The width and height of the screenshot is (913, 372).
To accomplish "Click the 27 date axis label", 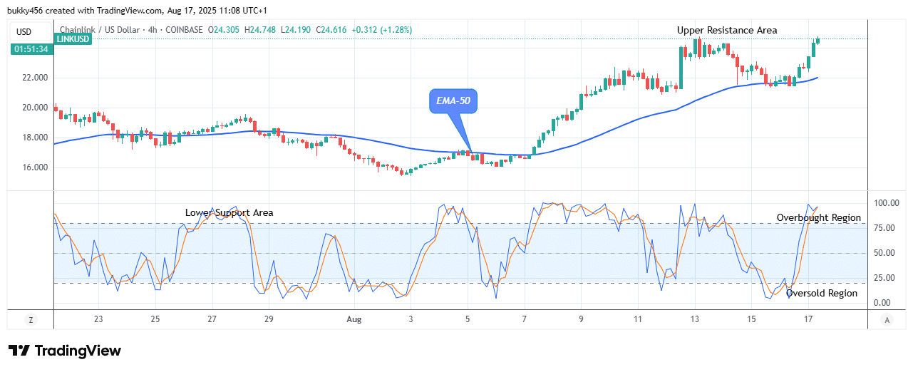I will pos(212,320).
